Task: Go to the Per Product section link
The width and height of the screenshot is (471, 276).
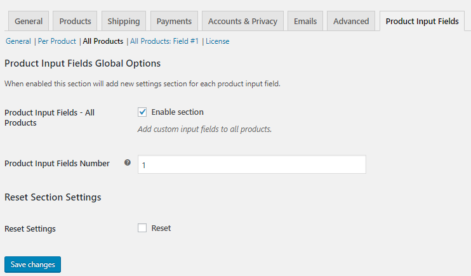Action: point(56,41)
